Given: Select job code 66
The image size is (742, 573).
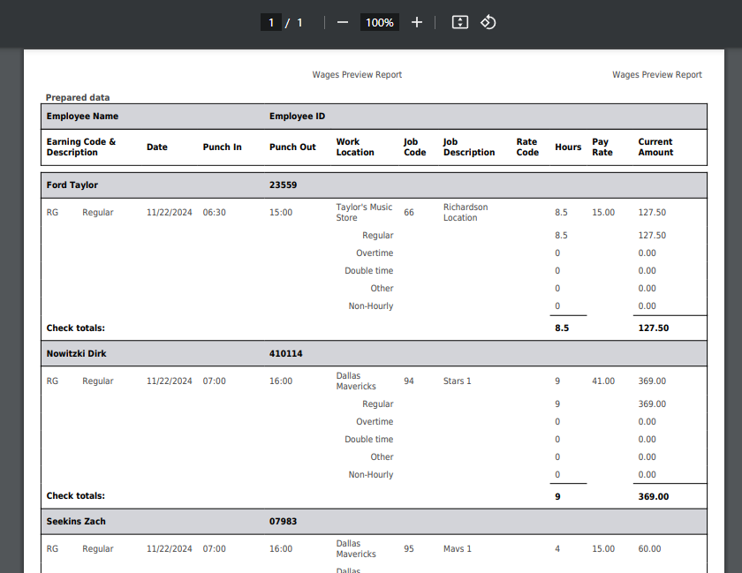Looking at the screenshot, I should [x=409, y=213].
